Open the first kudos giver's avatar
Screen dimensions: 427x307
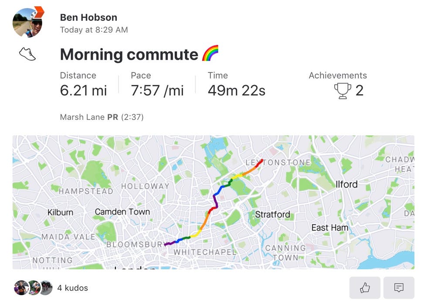(x=21, y=288)
